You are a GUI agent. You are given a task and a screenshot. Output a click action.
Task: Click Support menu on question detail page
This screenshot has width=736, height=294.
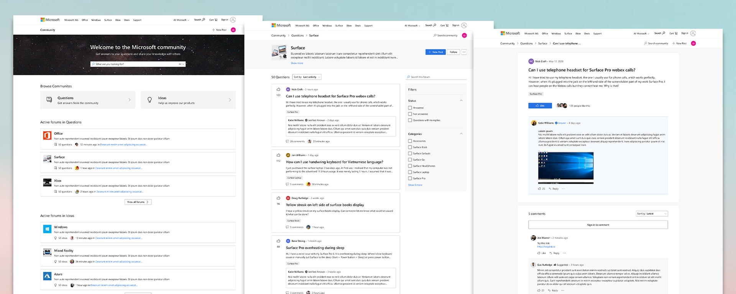(x=597, y=34)
